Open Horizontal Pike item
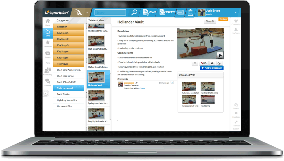 point(69,106)
